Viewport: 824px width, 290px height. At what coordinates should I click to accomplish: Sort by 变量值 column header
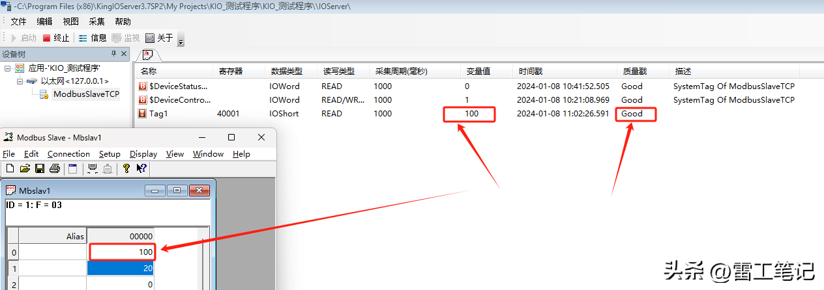(x=478, y=71)
